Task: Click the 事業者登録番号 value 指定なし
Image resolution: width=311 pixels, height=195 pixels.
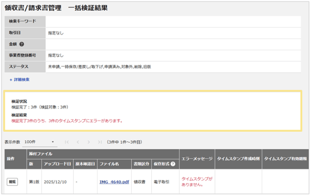Action: pyautogui.click(x=56, y=56)
